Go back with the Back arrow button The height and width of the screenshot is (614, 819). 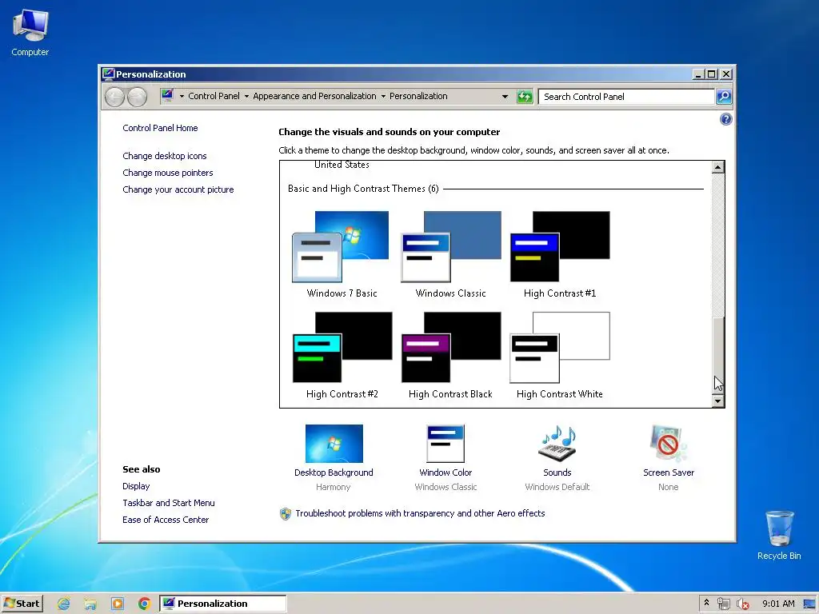pos(114,97)
